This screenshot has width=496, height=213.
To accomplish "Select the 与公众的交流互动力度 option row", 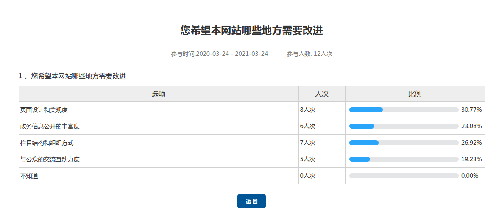I will 50,159.
